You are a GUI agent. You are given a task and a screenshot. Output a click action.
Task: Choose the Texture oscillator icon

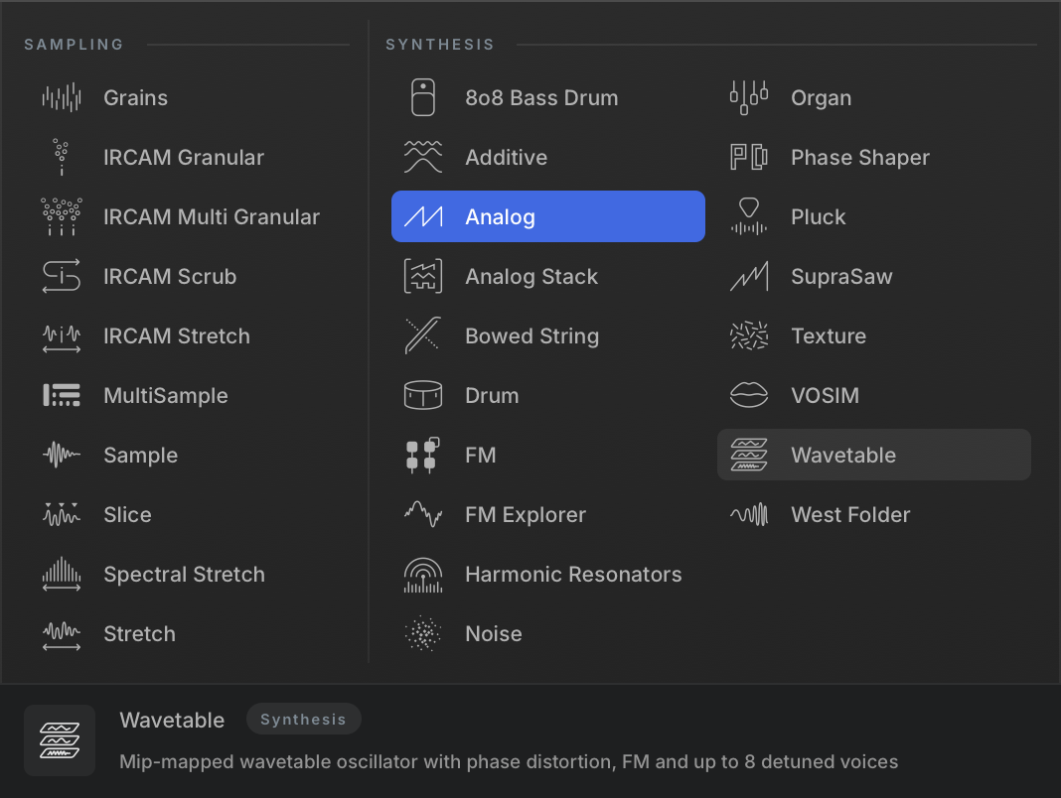pyautogui.click(x=749, y=335)
